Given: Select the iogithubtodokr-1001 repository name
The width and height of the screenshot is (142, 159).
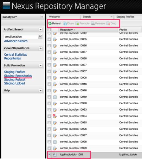Looking at the screenshot, I should [72, 155].
